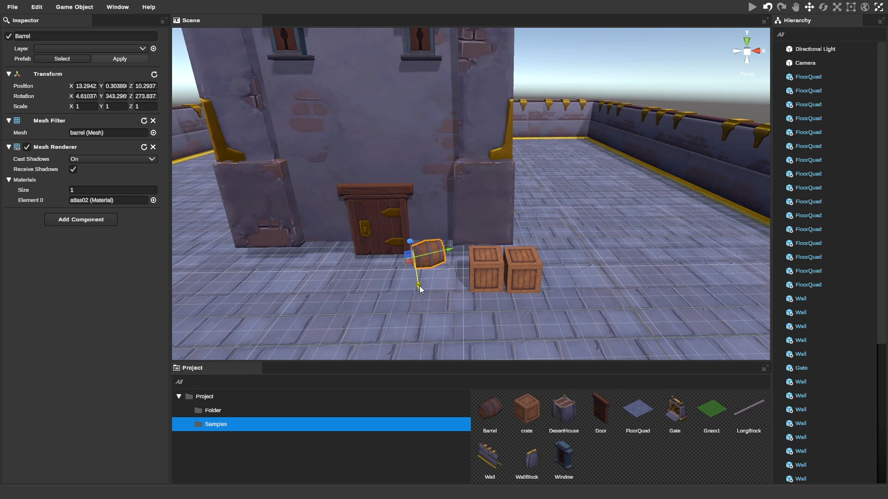This screenshot has height=499, width=888.
Task: Toggle the Barrel active checkbox
Action: [x=8, y=36]
